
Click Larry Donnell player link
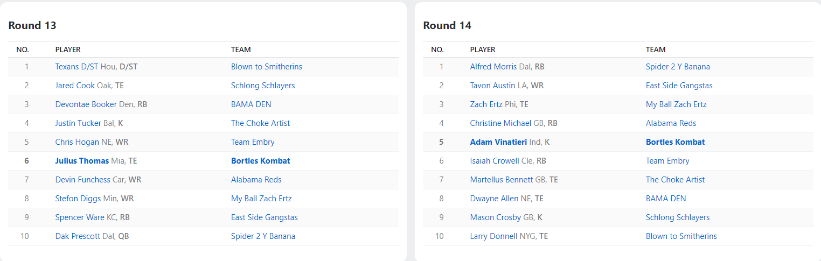coord(493,236)
